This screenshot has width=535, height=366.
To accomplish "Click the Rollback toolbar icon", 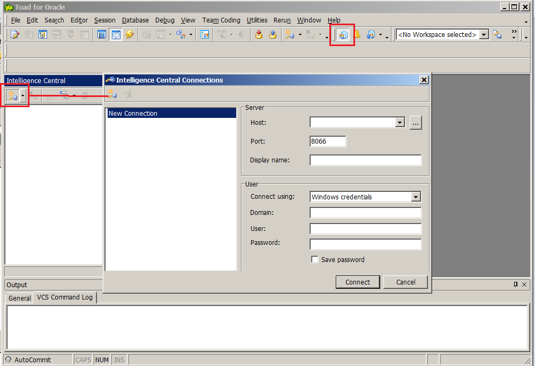I will pyautogui.click(x=273, y=35).
